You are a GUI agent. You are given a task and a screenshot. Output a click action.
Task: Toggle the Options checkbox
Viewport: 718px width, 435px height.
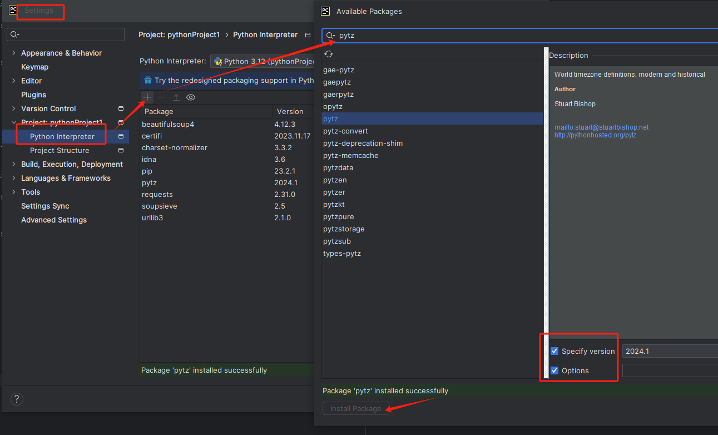tap(554, 370)
